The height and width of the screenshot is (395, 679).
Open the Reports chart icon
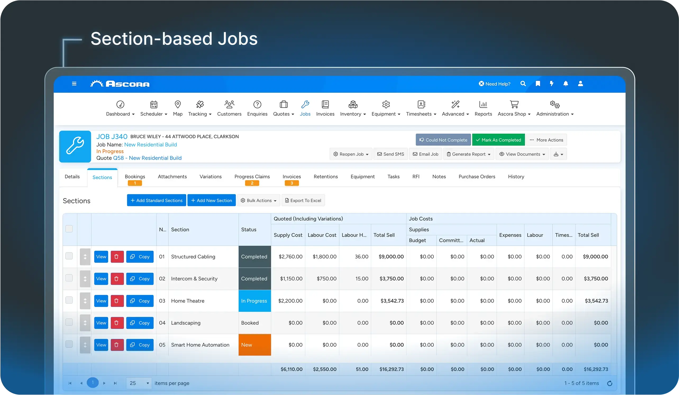(483, 105)
